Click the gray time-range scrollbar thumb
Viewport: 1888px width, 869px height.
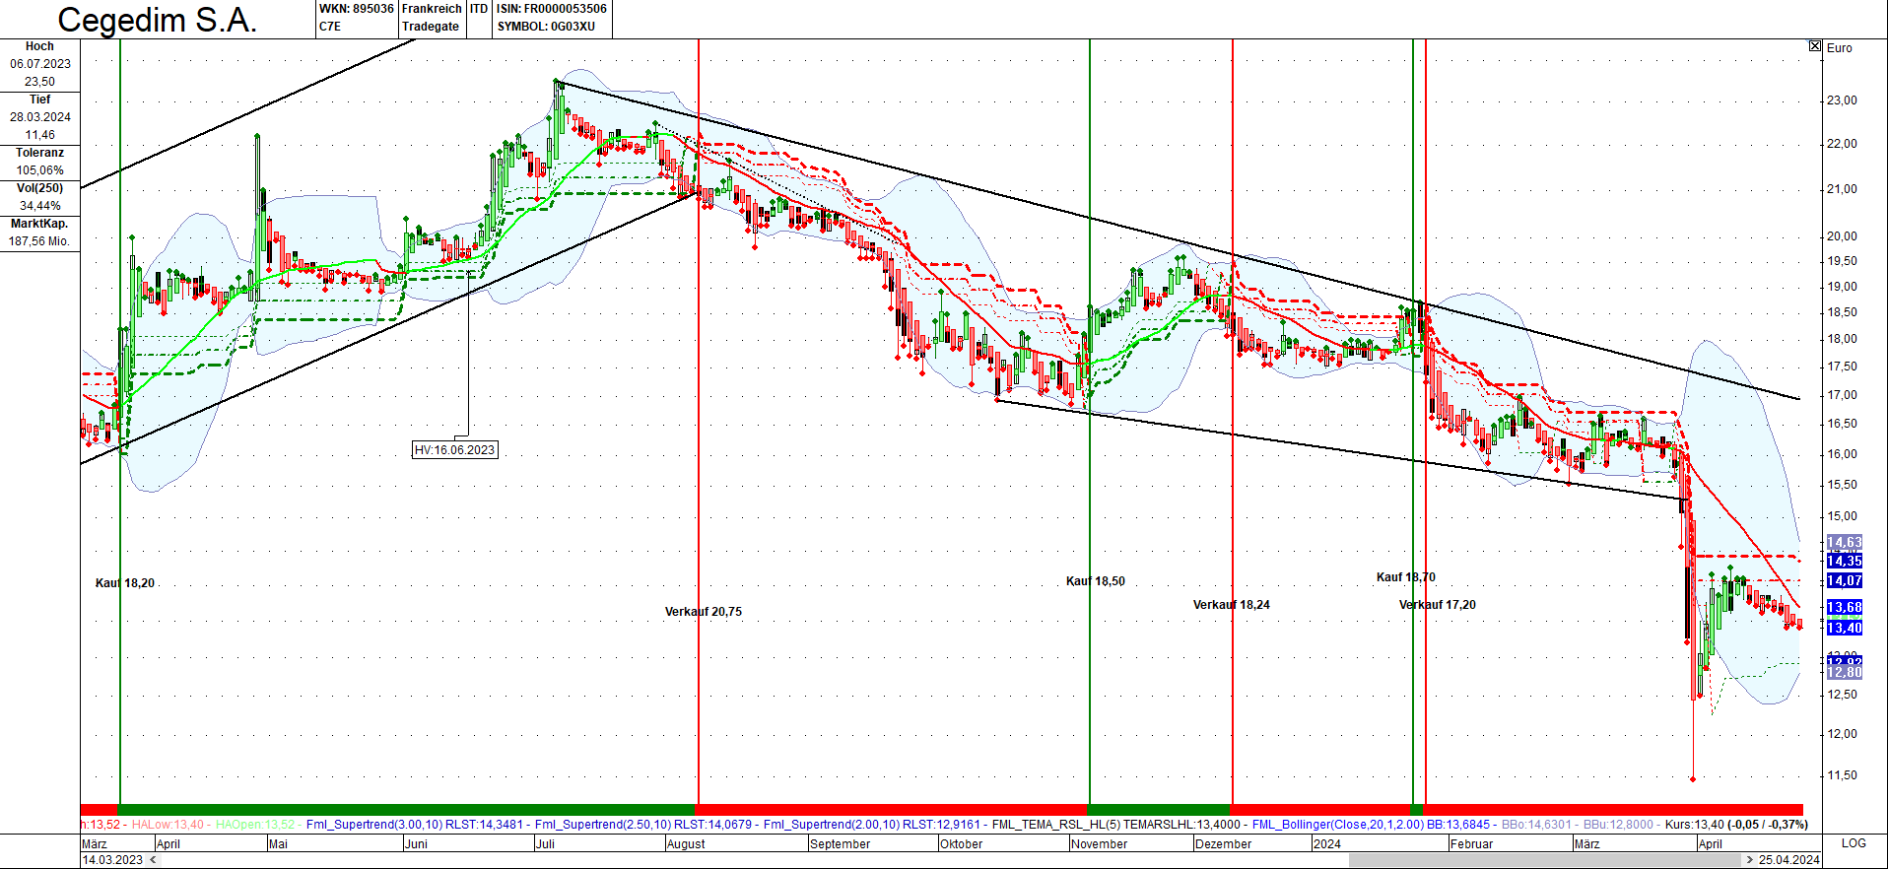pos(1546,860)
